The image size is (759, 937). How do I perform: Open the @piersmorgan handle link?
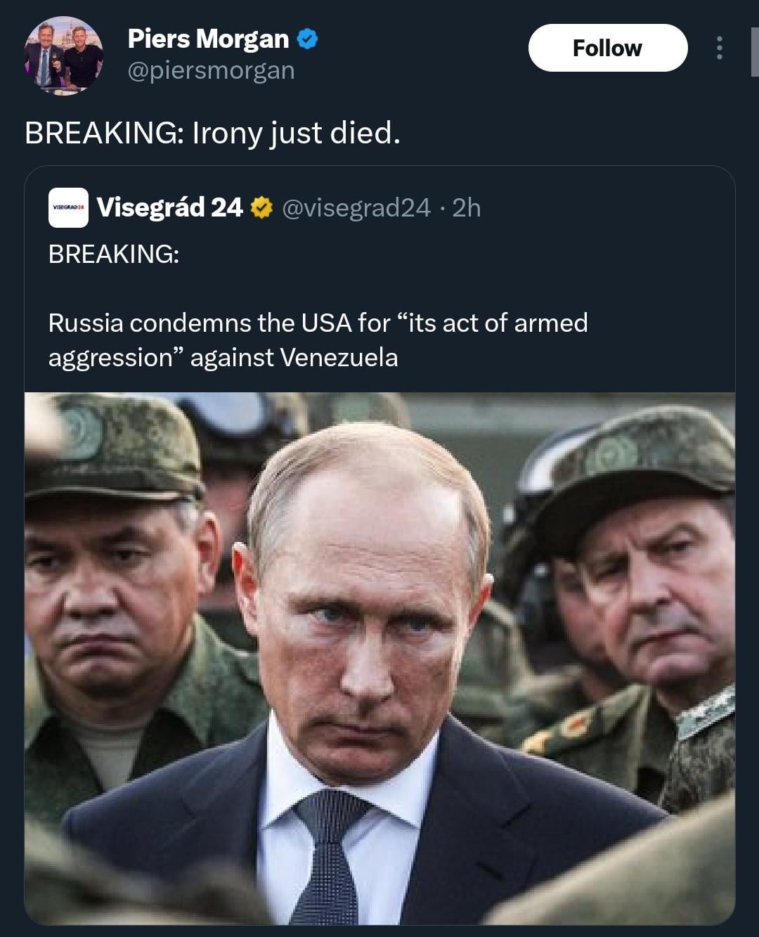click(x=211, y=70)
